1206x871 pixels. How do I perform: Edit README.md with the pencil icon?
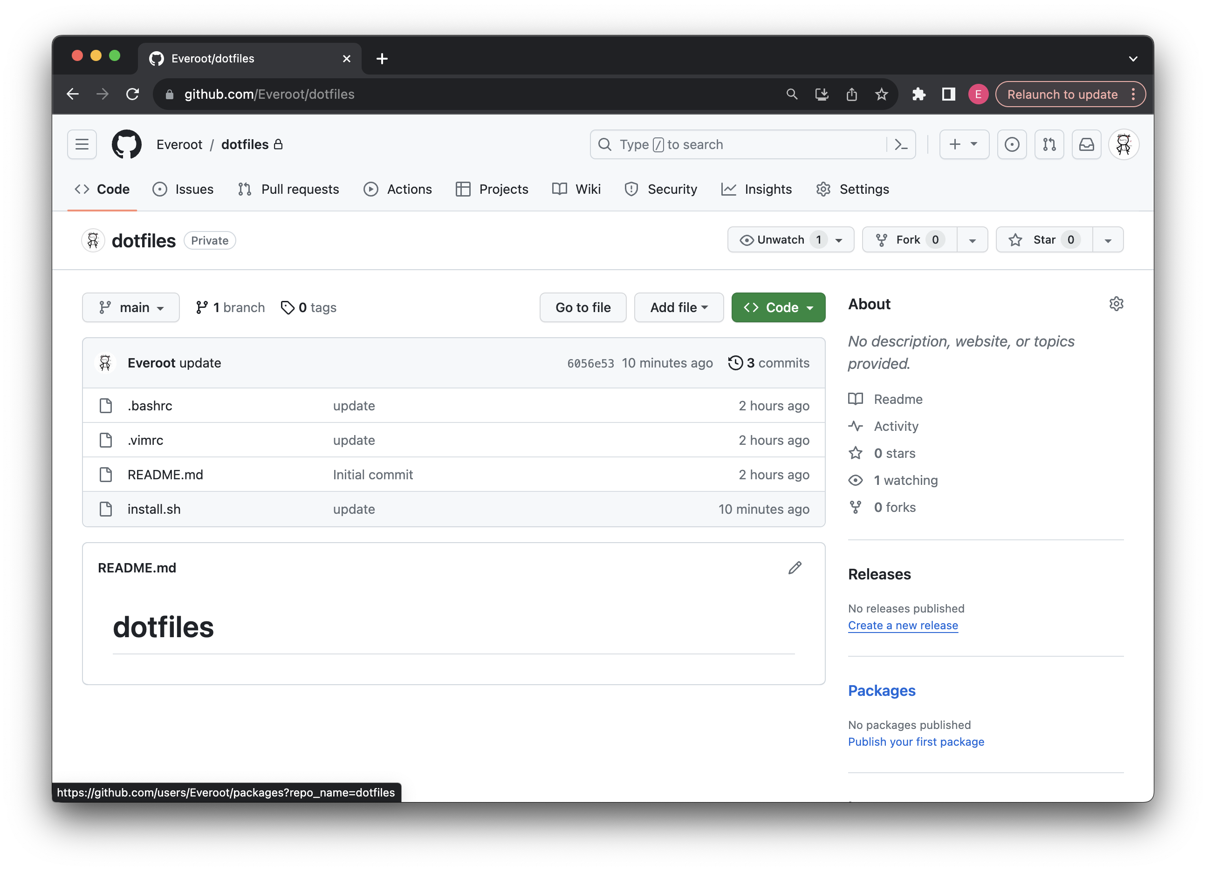click(795, 568)
